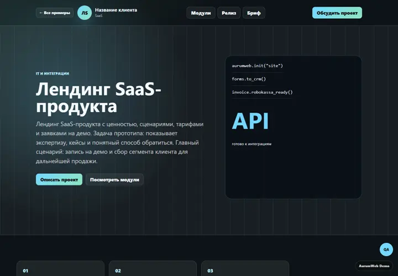Click the invoice.robokassa_ready() code line

pyautogui.click(x=262, y=92)
